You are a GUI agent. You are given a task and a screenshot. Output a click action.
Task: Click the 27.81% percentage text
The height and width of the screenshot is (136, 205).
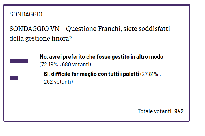[x=151, y=75]
